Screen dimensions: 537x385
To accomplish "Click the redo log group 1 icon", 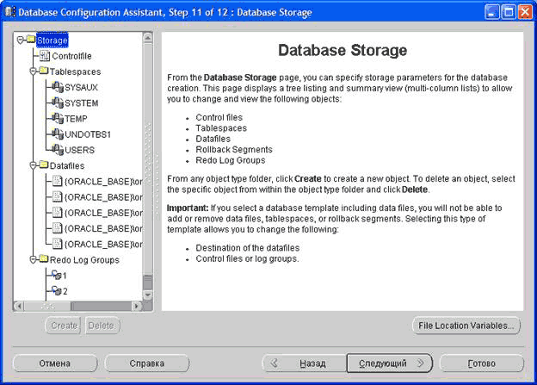I will pyautogui.click(x=57, y=275).
